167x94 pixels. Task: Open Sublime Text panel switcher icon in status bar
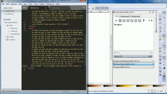(x=4, y=91)
